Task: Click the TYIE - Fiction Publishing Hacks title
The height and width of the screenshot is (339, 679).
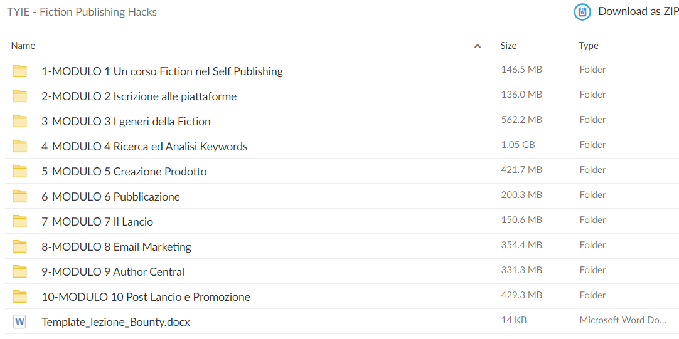Action: pyautogui.click(x=82, y=12)
